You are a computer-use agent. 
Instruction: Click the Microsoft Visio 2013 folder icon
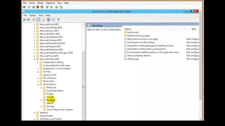[38, 56]
